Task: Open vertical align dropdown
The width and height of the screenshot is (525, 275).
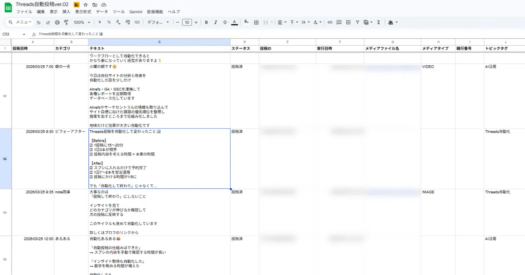Action: (294, 22)
